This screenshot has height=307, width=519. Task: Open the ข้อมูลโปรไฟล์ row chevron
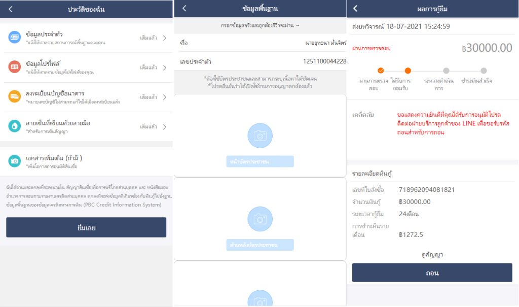(165, 67)
